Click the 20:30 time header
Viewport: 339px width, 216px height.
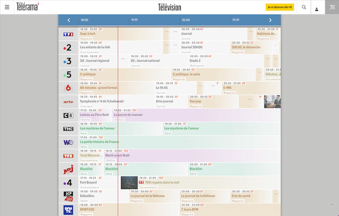click(x=236, y=20)
